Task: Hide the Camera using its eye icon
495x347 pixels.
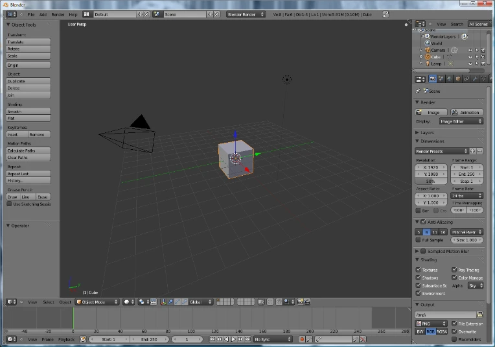Action: point(470,50)
